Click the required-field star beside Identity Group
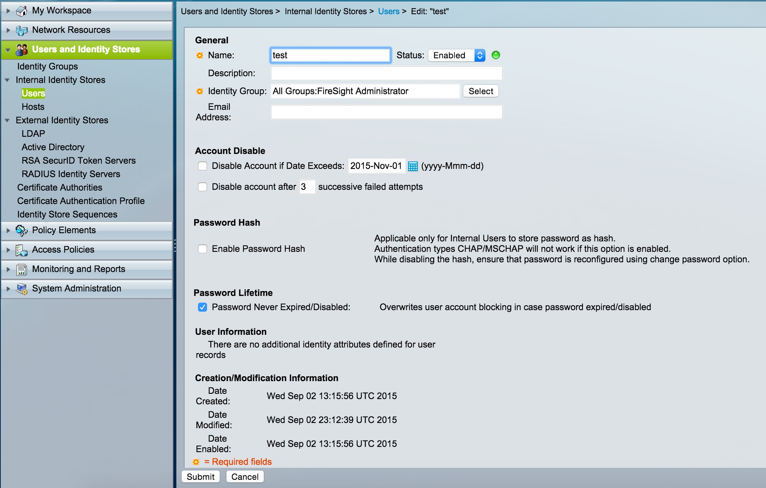The width and height of the screenshot is (766, 488). pos(200,92)
